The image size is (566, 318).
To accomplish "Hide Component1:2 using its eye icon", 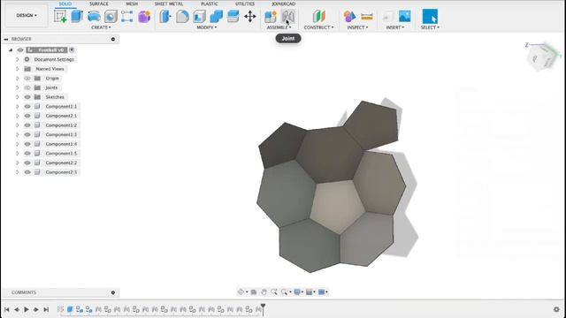I will coord(27,125).
